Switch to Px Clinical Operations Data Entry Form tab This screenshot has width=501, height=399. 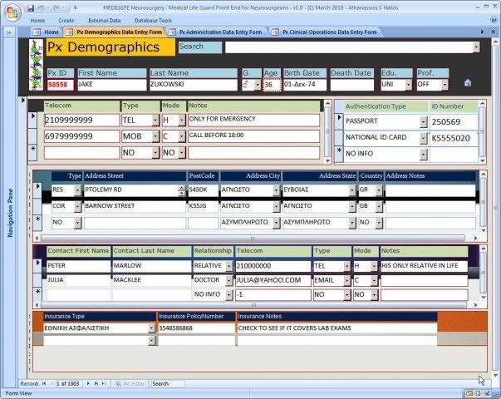(x=328, y=32)
